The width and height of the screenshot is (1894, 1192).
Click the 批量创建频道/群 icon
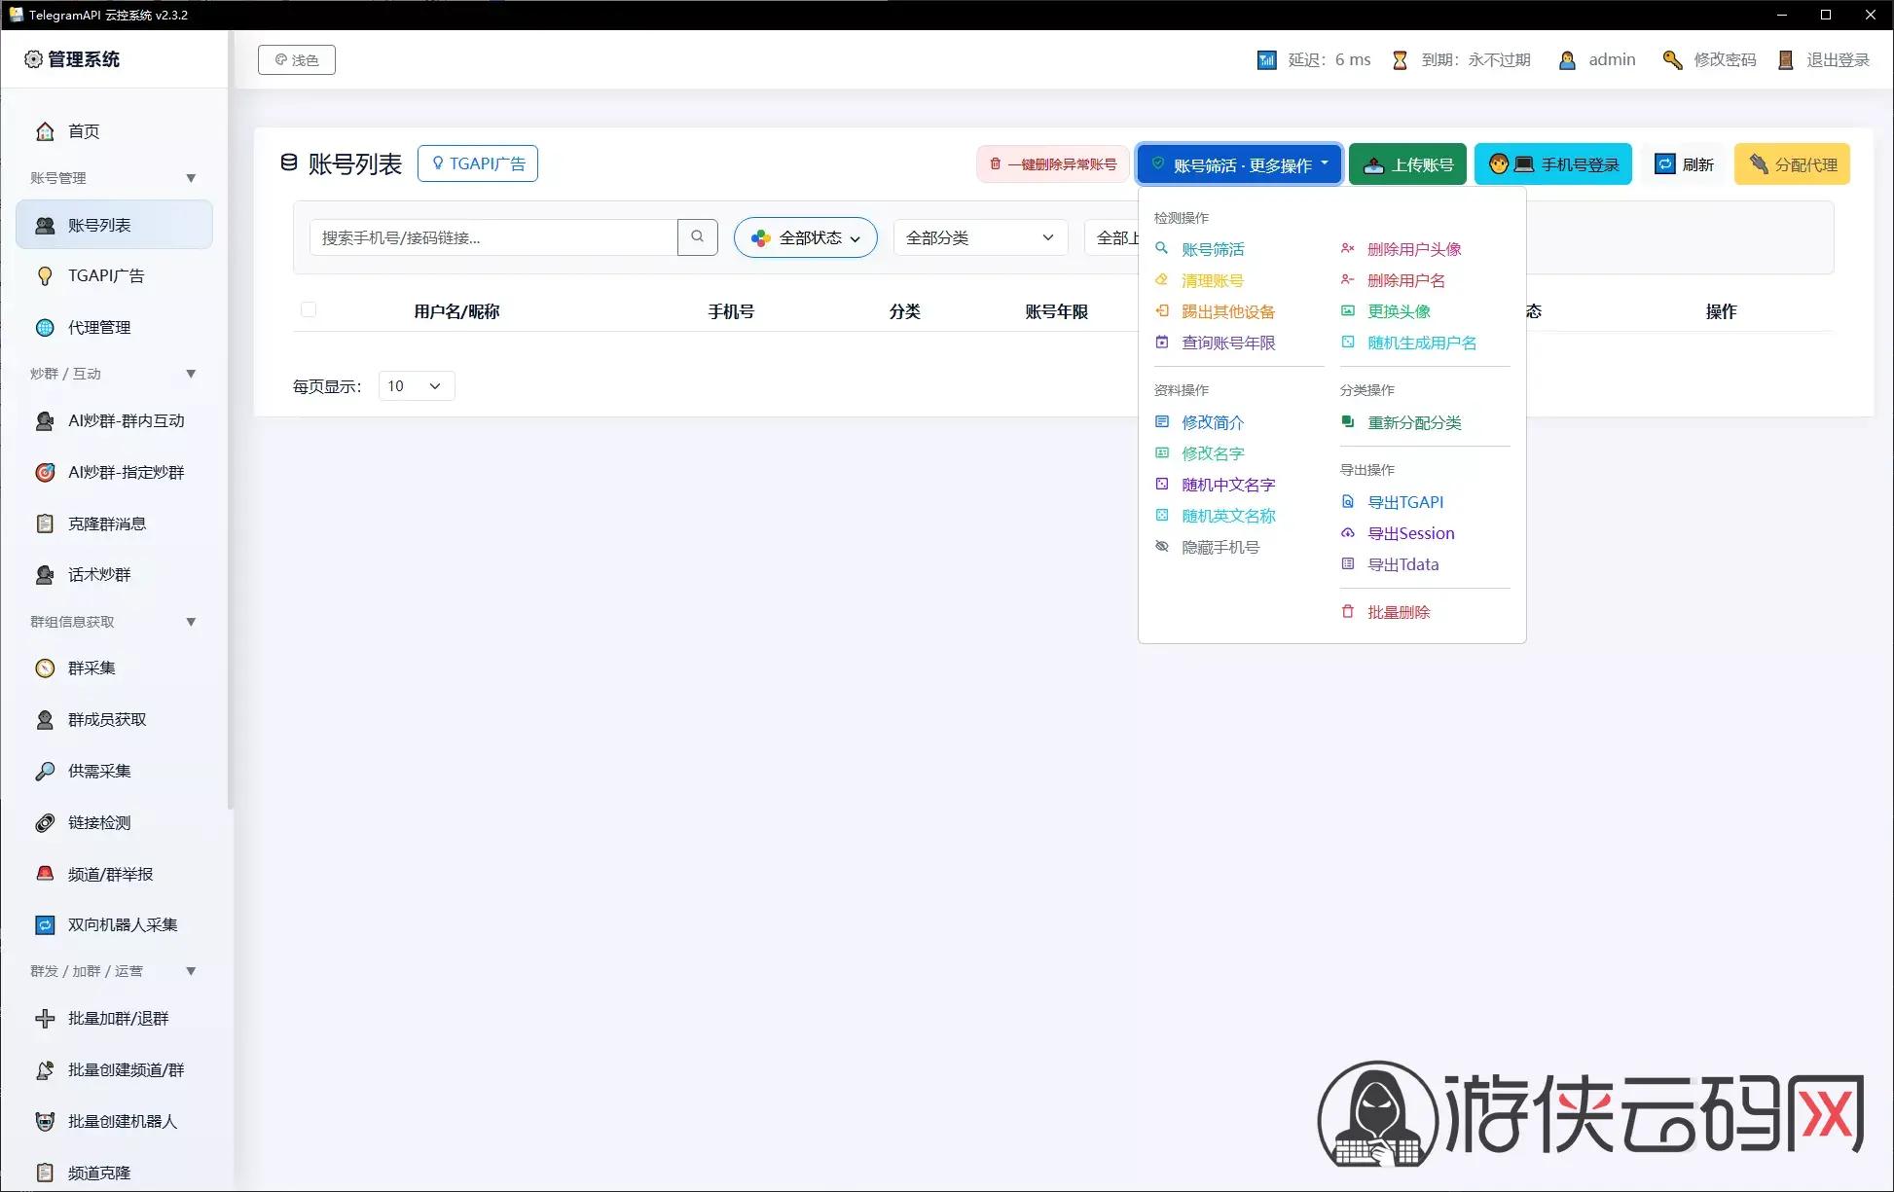coord(45,1069)
